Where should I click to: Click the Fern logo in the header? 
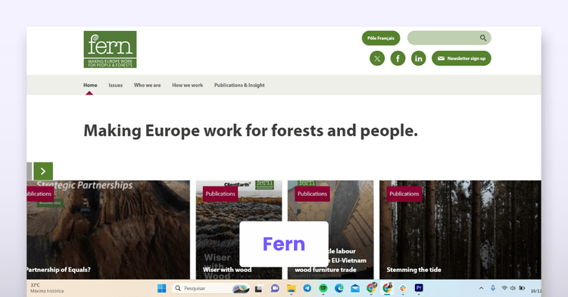110,50
